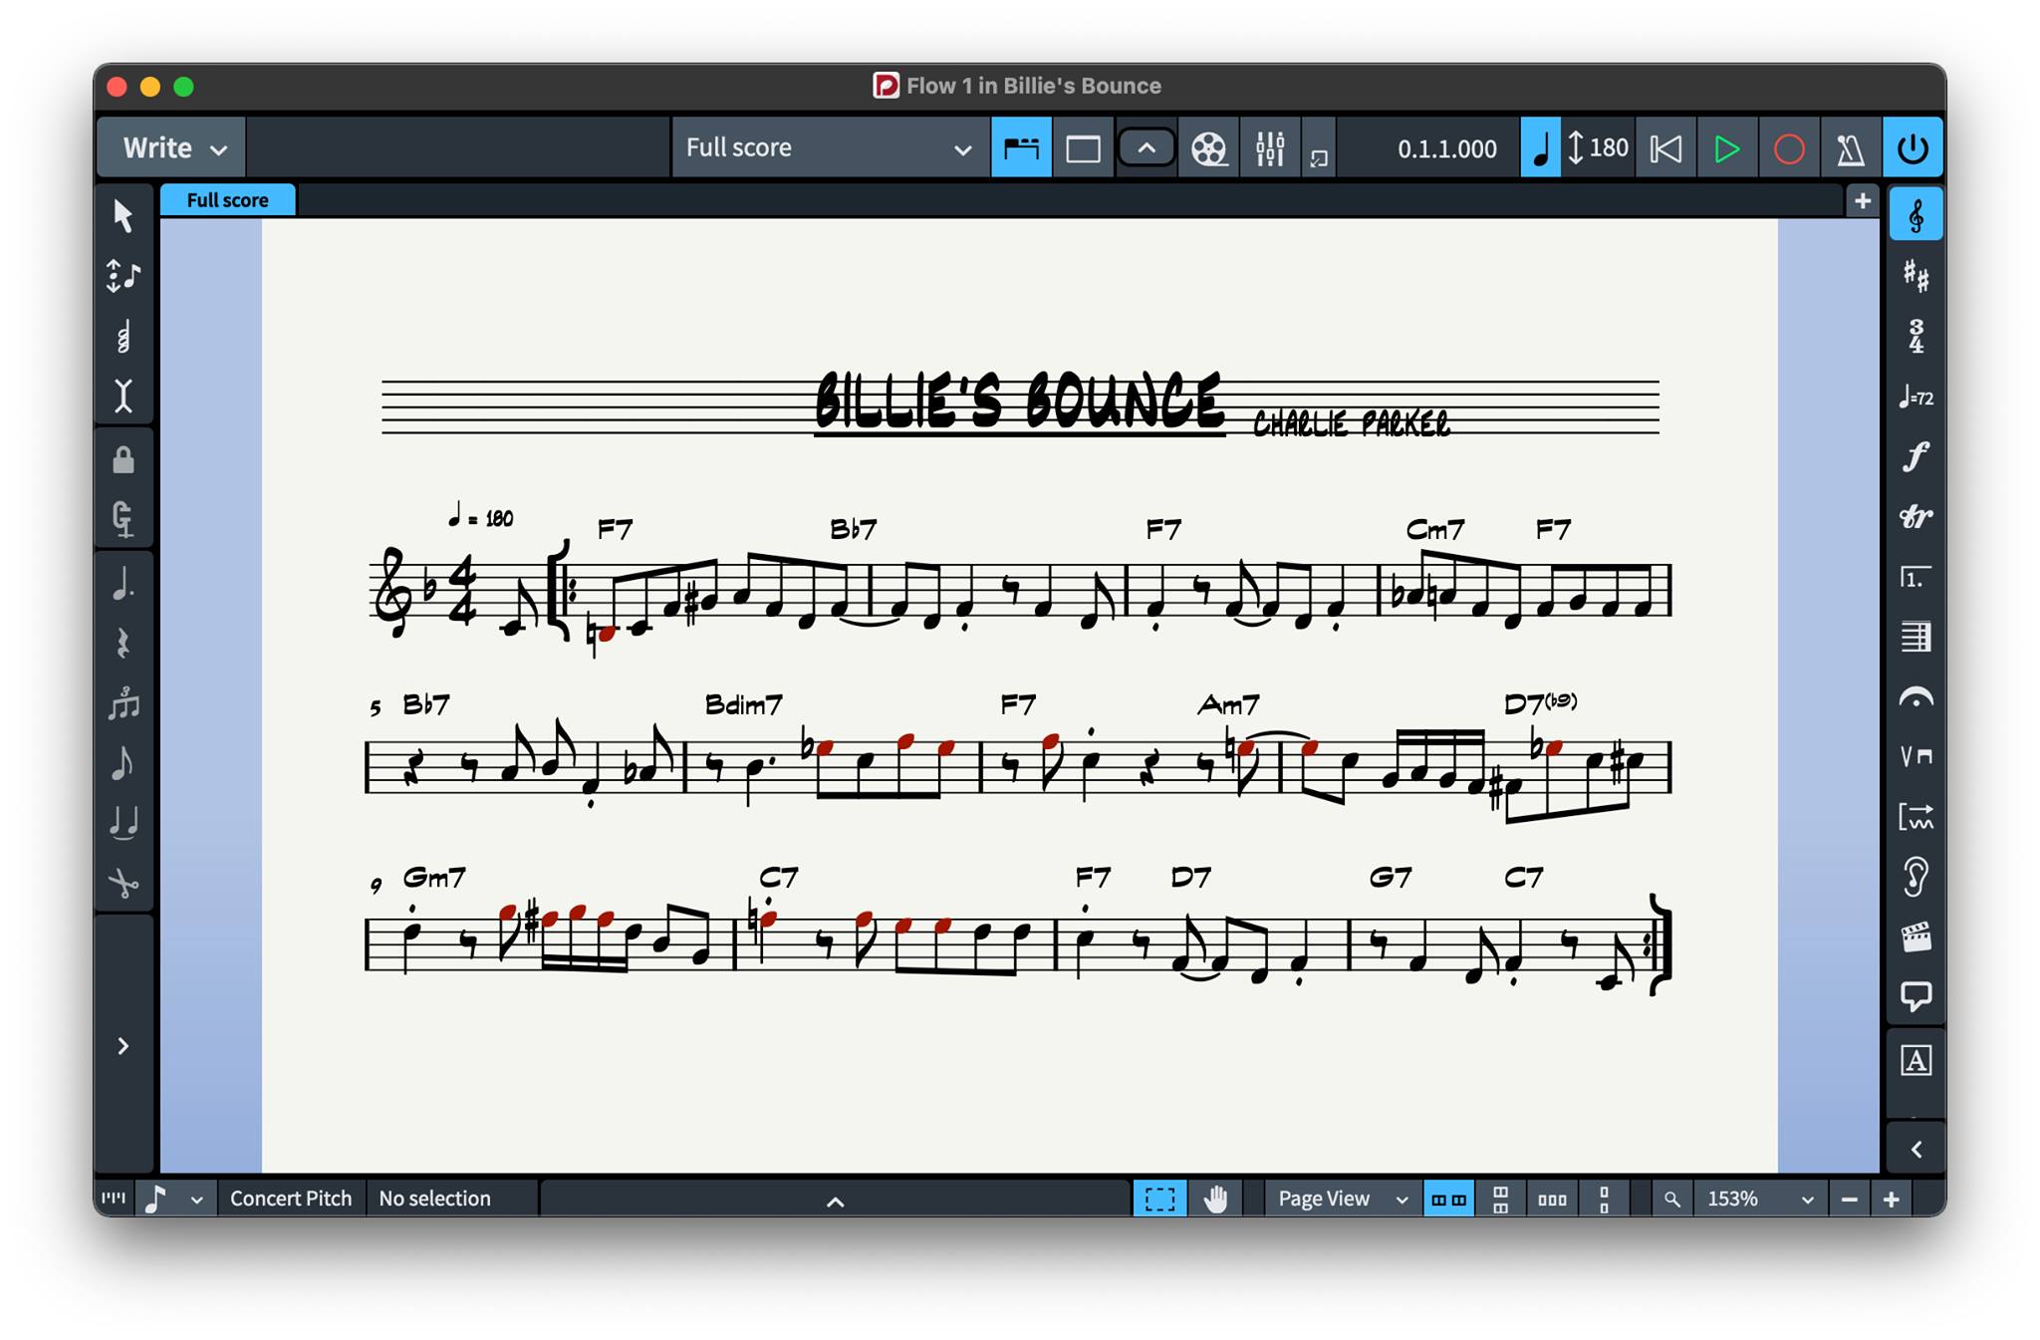The height and width of the screenshot is (1340, 2040).
Task: Open the Playing Techniques panel
Action: [1915, 757]
